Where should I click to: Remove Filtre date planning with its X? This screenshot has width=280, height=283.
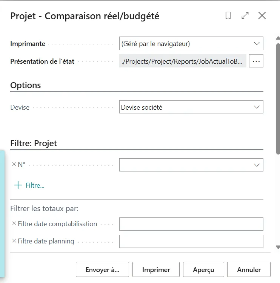[14, 240]
